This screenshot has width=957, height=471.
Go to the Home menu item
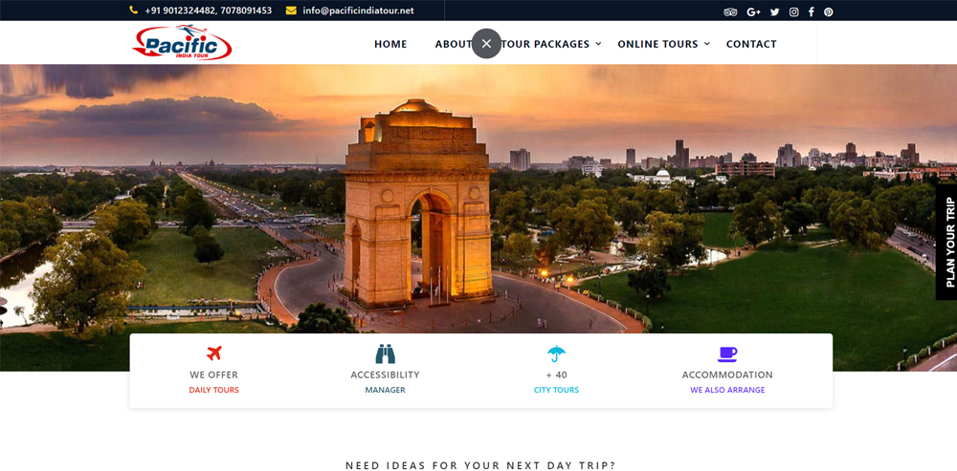point(390,44)
